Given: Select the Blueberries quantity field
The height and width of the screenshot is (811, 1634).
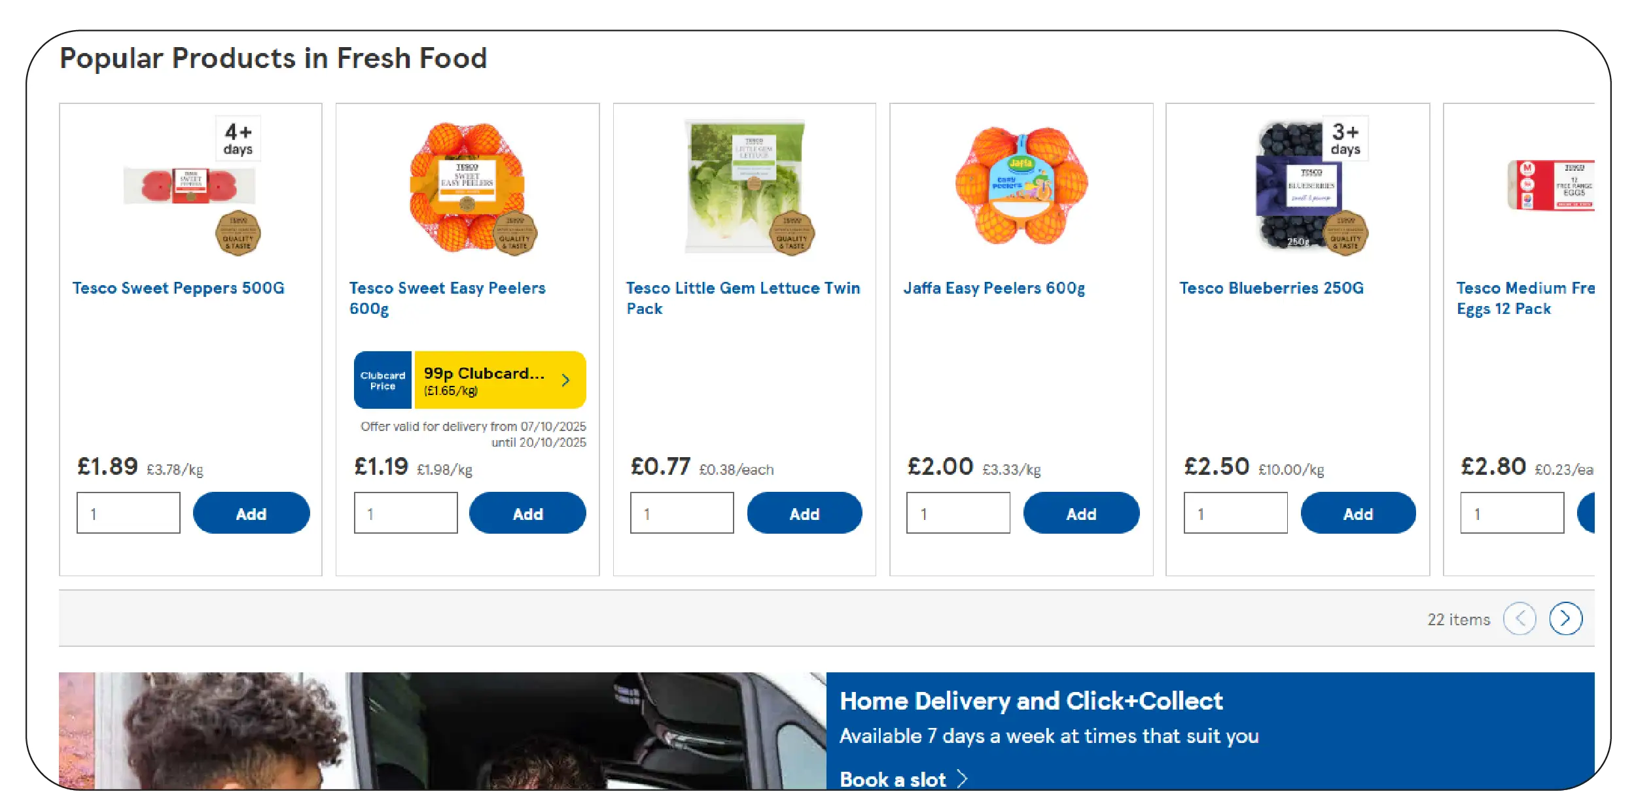Looking at the screenshot, I should tap(1235, 513).
